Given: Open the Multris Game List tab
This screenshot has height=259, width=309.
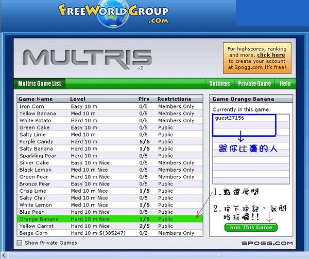Looking at the screenshot, I should tap(40, 84).
